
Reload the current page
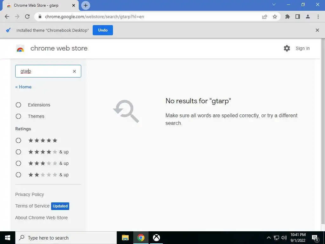click(x=27, y=17)
